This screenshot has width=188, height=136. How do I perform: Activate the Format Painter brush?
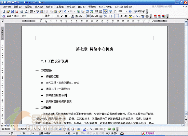(x=60, y=11)
